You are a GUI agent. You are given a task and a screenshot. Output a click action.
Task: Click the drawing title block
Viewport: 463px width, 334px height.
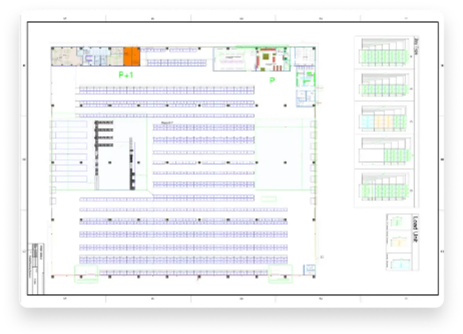[36, 268]
